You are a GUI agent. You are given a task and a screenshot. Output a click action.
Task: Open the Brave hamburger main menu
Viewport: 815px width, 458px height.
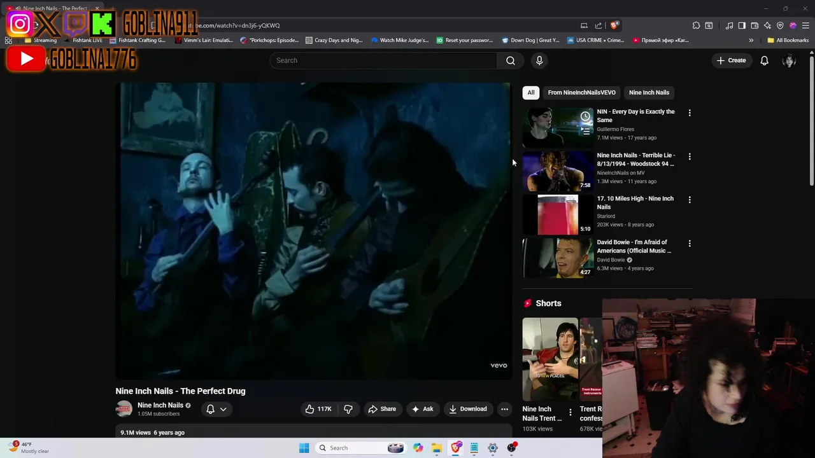point(805,25)
